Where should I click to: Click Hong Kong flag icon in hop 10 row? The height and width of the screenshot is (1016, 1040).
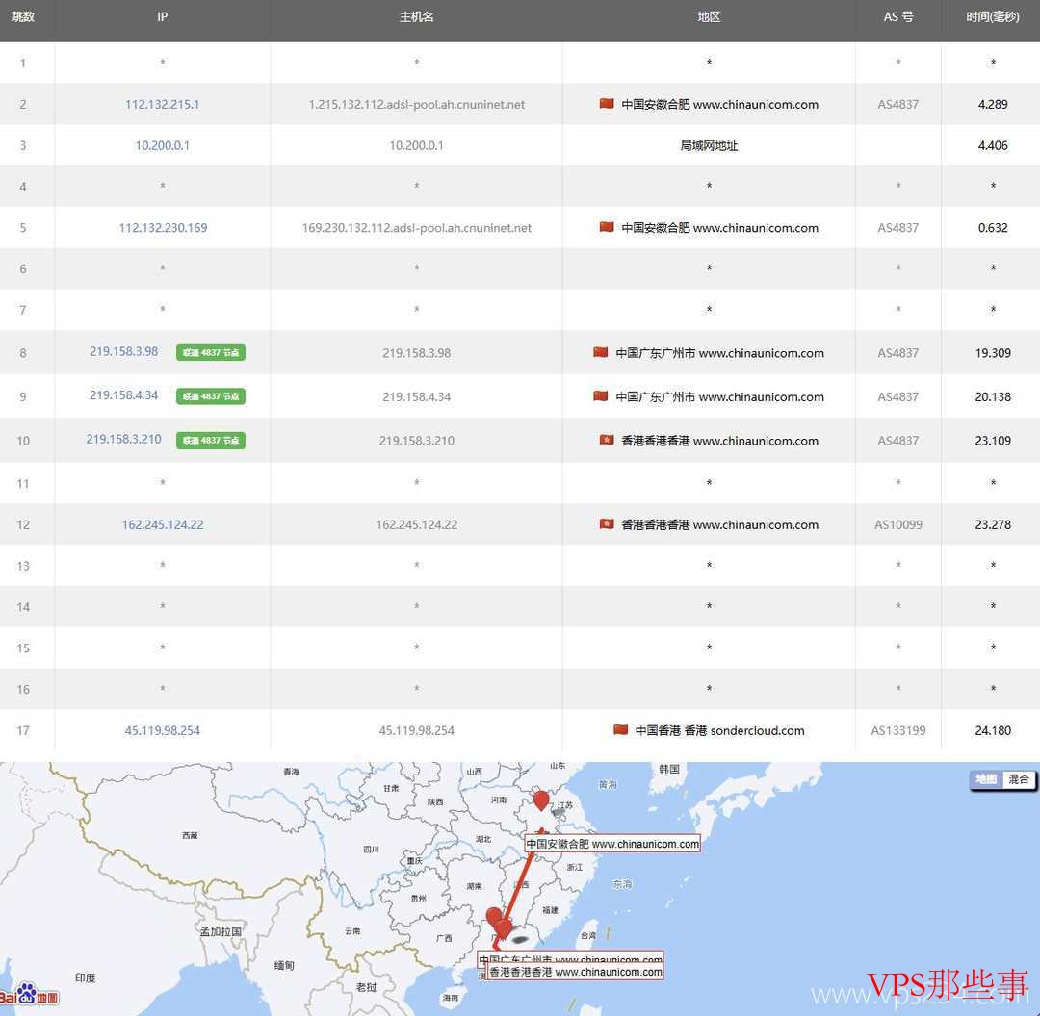point(607,440)
